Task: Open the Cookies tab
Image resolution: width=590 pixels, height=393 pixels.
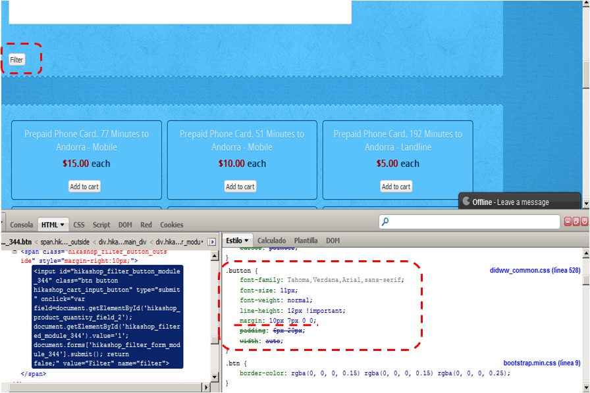Action: click(172, 225)
